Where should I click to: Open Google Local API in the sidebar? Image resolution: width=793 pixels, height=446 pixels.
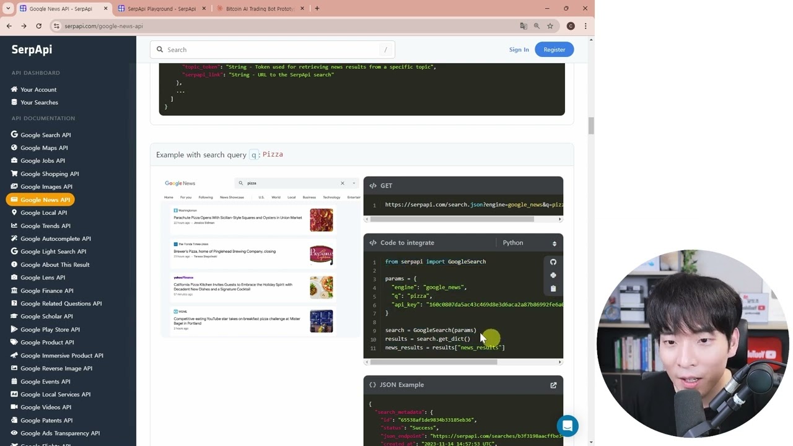pyautogui.click(x=43, y=213)
